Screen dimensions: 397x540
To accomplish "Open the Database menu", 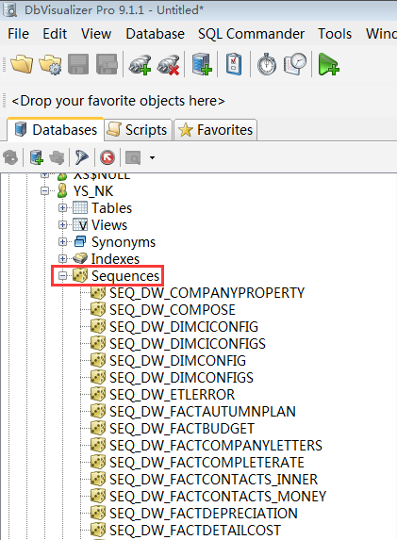I will coord(155,34).
